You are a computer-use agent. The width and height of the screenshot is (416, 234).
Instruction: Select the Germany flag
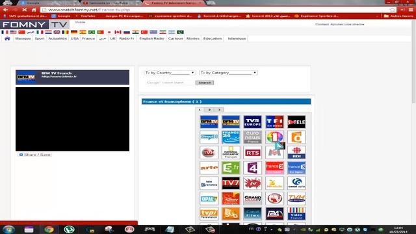point(74,32)
